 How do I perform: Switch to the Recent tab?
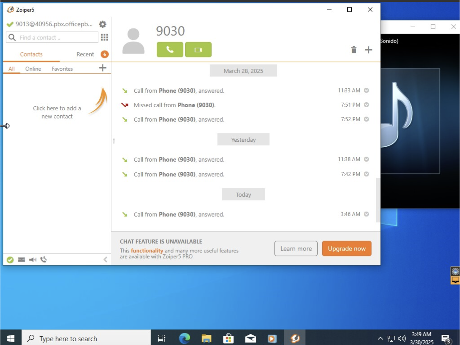point(85,54)
